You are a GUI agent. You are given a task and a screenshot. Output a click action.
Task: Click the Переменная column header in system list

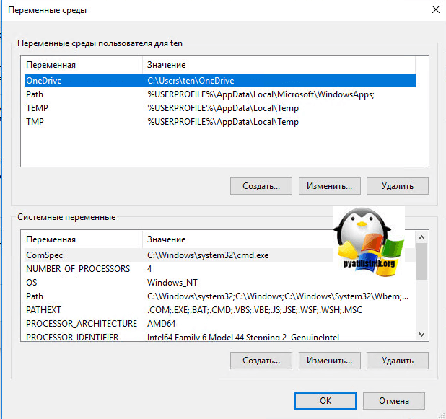[82, 239]
